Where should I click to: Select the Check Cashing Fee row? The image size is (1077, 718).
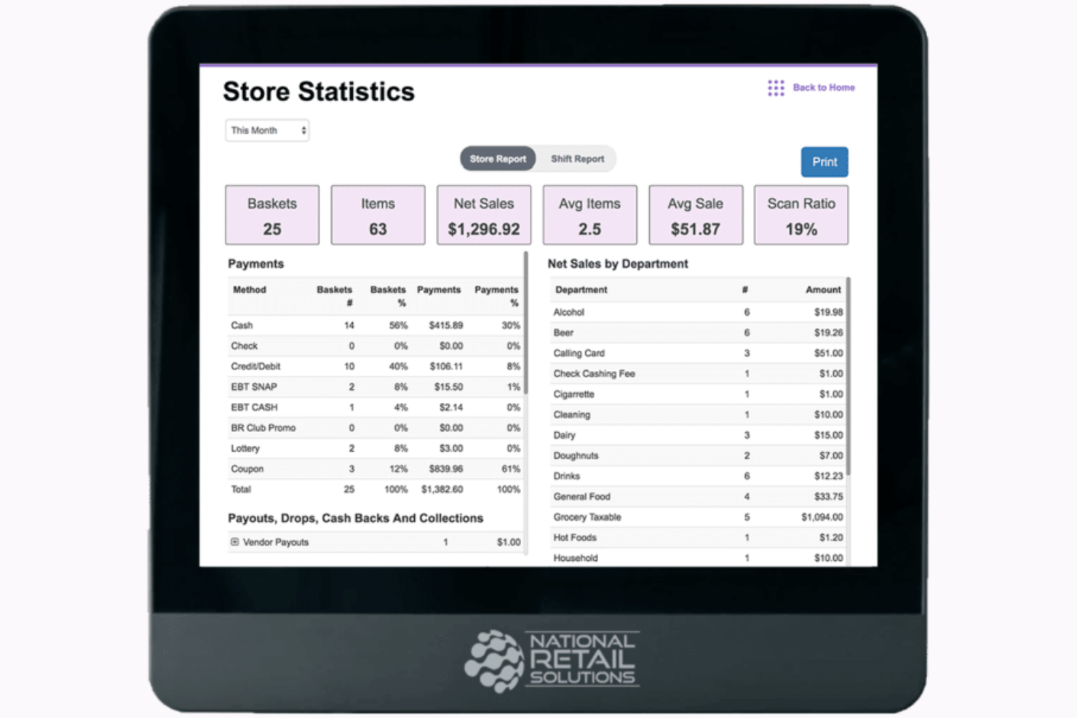pos(698,373)
